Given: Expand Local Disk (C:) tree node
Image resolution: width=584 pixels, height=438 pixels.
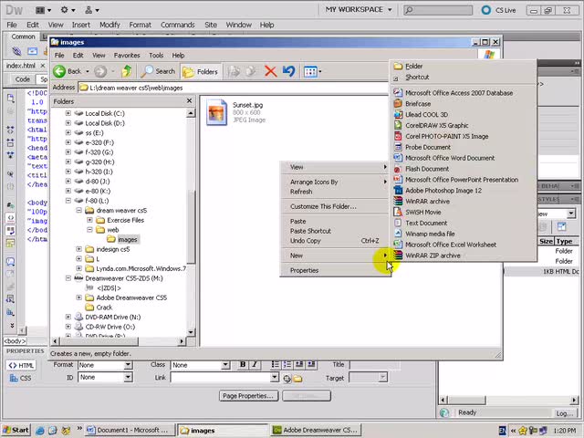Looking at the screenshot, I should 68,113.
